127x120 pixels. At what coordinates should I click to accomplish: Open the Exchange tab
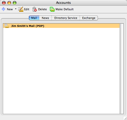(x=89, y=18)
